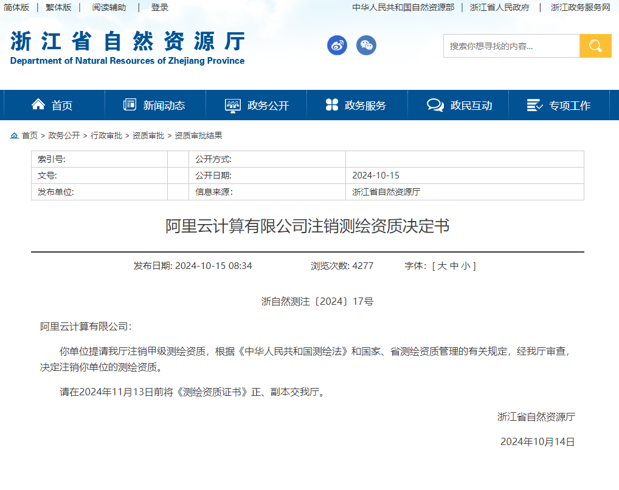Image resolution: width=619 pixels, height=490 pixels.
Task: Open the 政民互动 navigation menu item
Action: point(458,105)
